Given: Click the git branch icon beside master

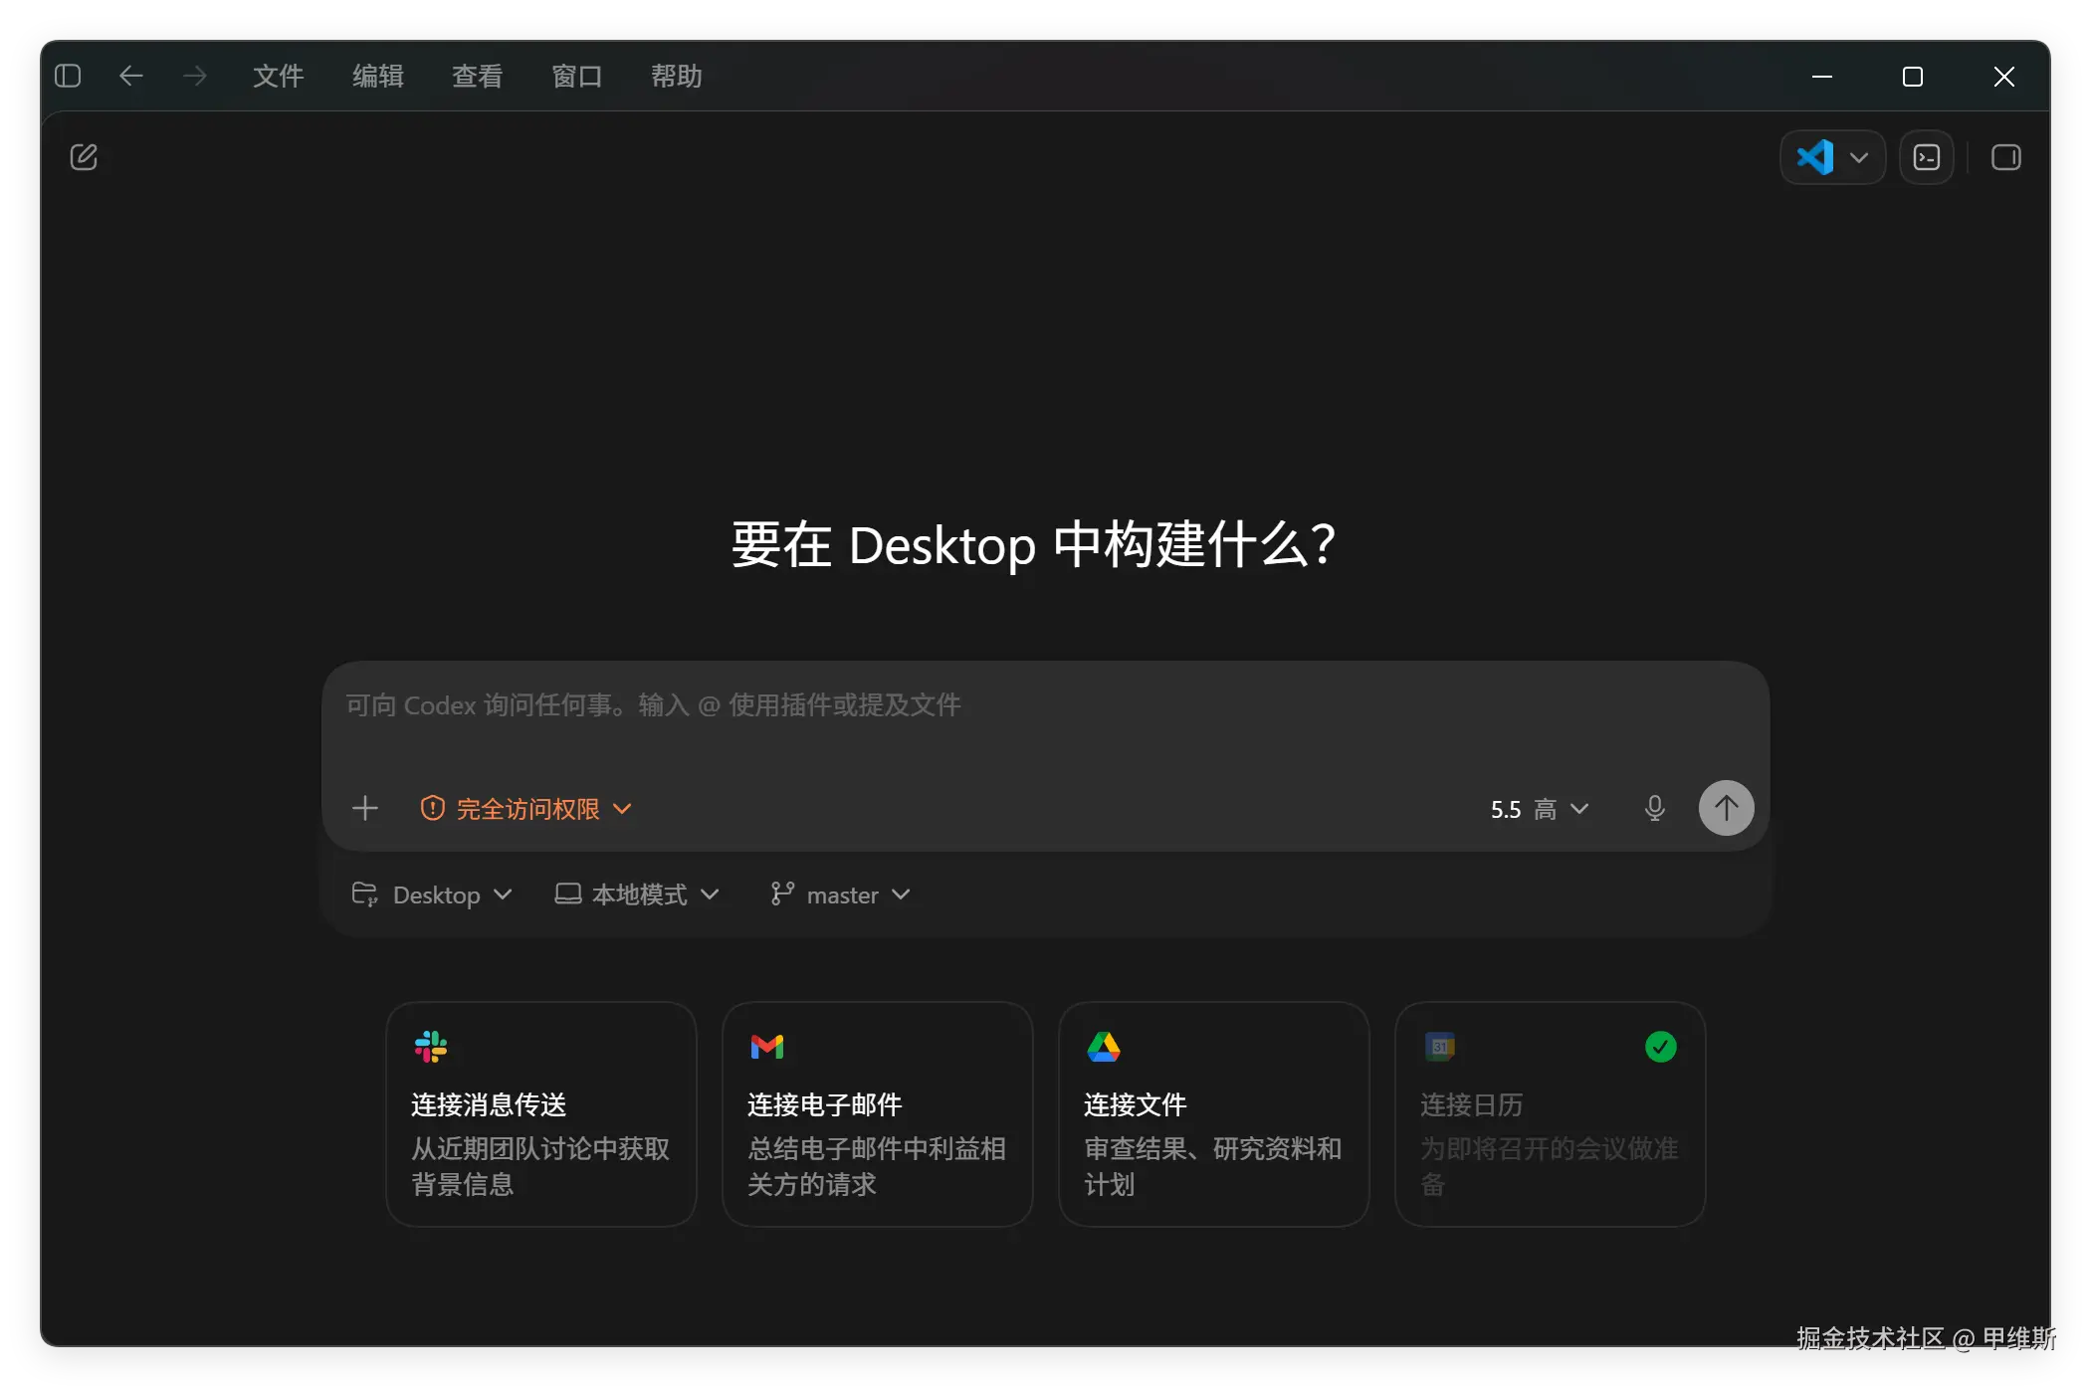Looking at the screenshot, I should [782, 893].
